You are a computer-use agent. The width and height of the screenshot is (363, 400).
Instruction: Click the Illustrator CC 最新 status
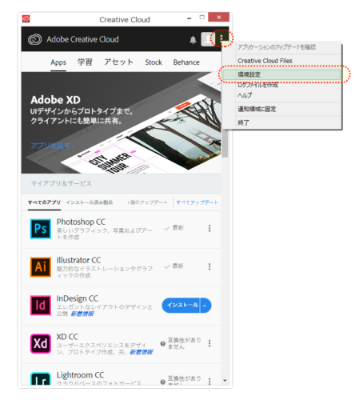[x=174, y=266]
